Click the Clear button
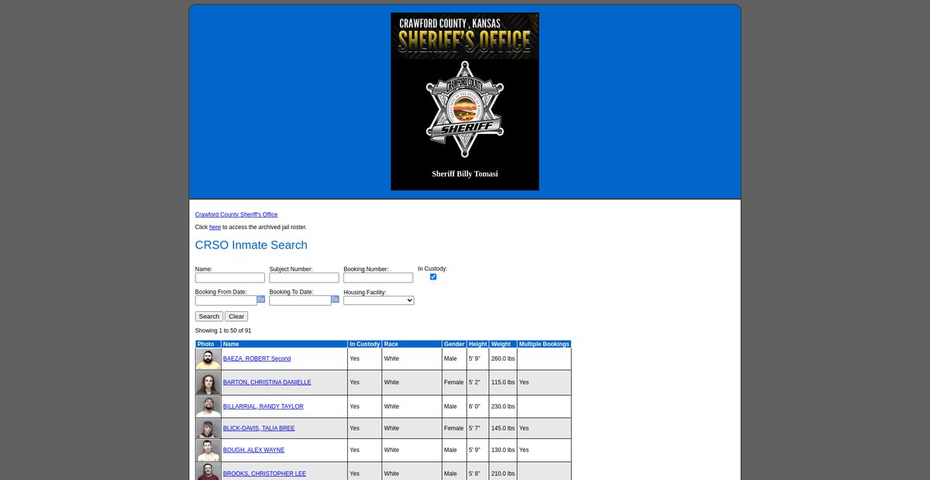The height and width of the screenshot is (480, 930). 236,317
